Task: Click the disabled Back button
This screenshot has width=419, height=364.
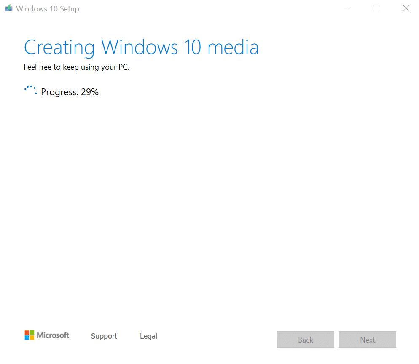Action: click(x=305, y=339)
